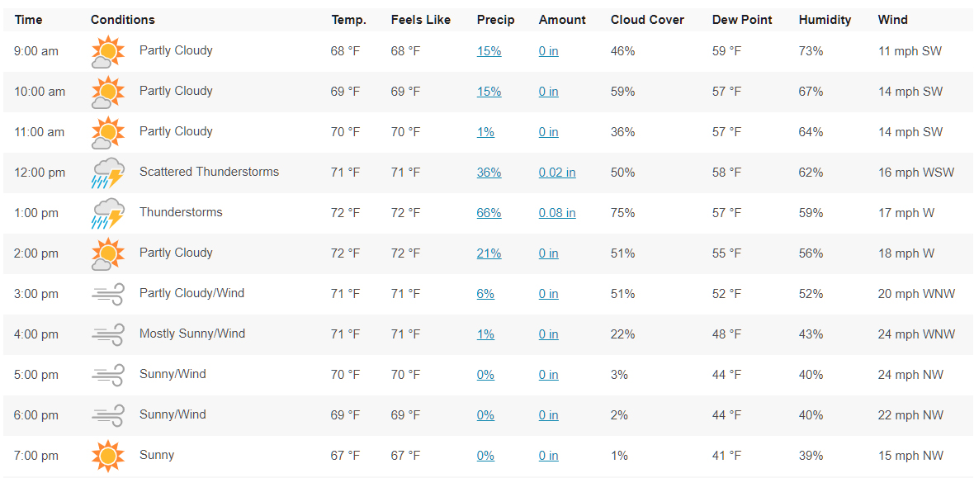
Task: Click the 12:00 pm scattered thunderstorms icon
Action: (x=108, y=173)
